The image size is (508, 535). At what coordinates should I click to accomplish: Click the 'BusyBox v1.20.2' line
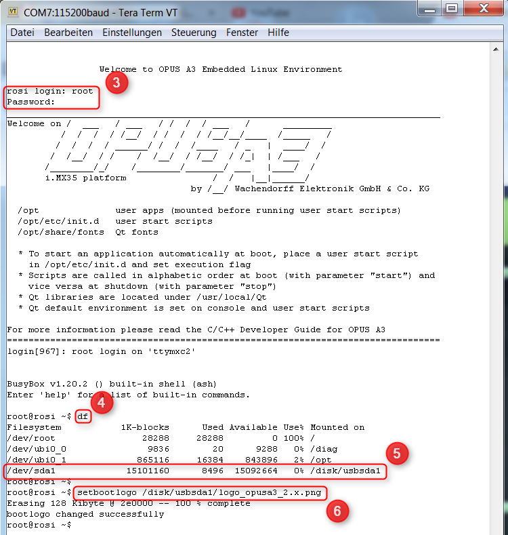[x=112, y=384]
